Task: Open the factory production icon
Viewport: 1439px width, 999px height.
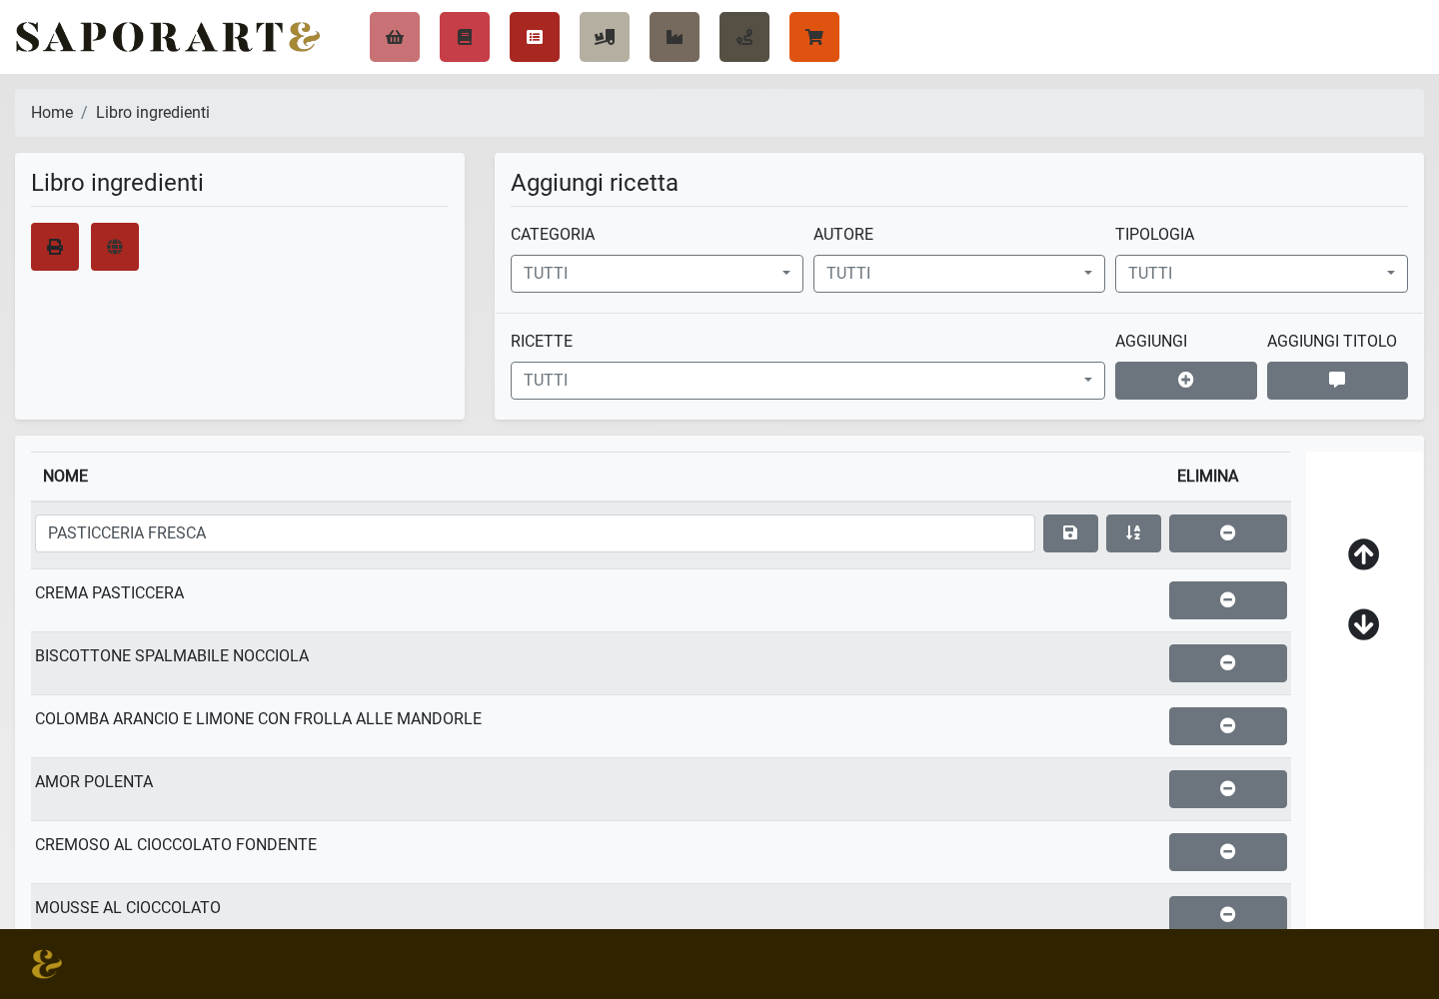Action: pos(675,37)
